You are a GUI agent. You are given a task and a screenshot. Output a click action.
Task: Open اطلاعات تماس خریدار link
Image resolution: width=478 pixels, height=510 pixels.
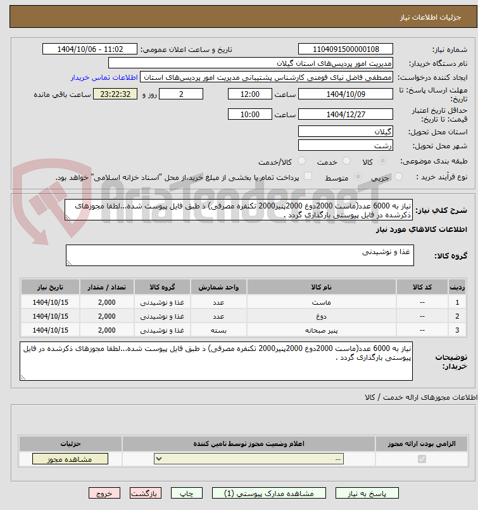[x=104, y=77]
